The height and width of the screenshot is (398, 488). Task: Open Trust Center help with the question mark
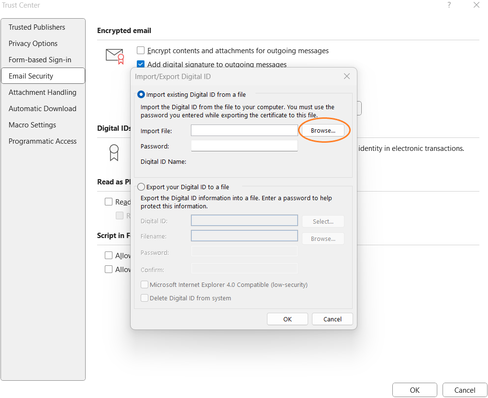click(449, 5)
